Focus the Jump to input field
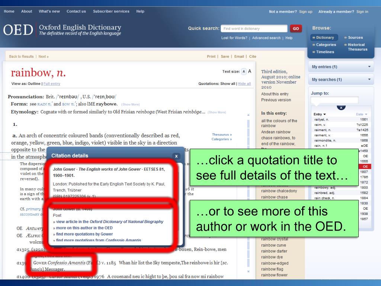 point(334,100)
